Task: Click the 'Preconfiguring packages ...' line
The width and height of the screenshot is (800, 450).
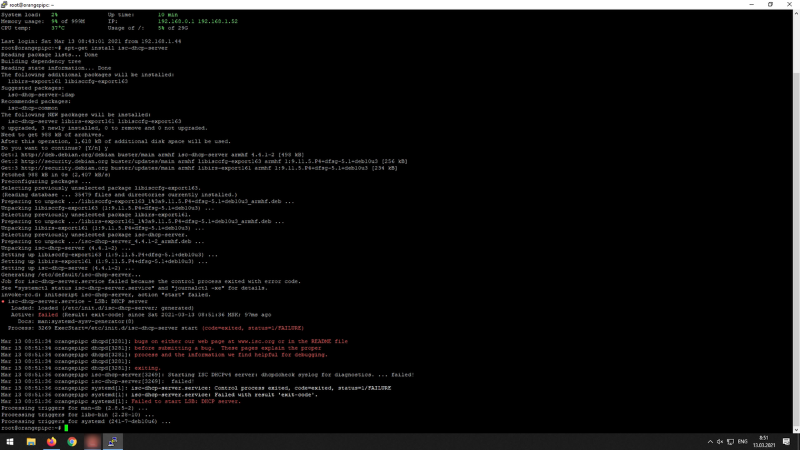Action: click(46, 181)
